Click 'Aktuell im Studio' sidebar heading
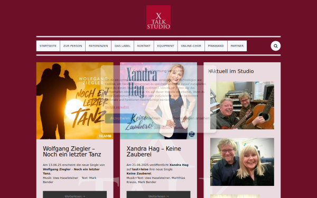This screenshot has width=317, height=198. click(x=232, y=71)
